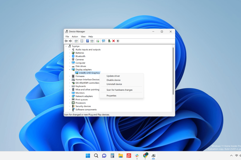The width and height of the screenshot is (241, 160).
Task: Select Uninstall device in the context menu
Action: point(114,84)
